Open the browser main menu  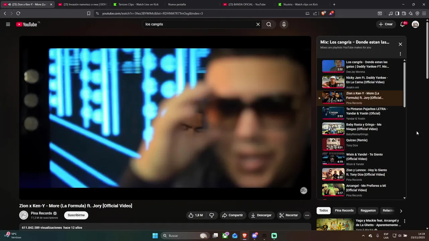[x=424, y=13]
